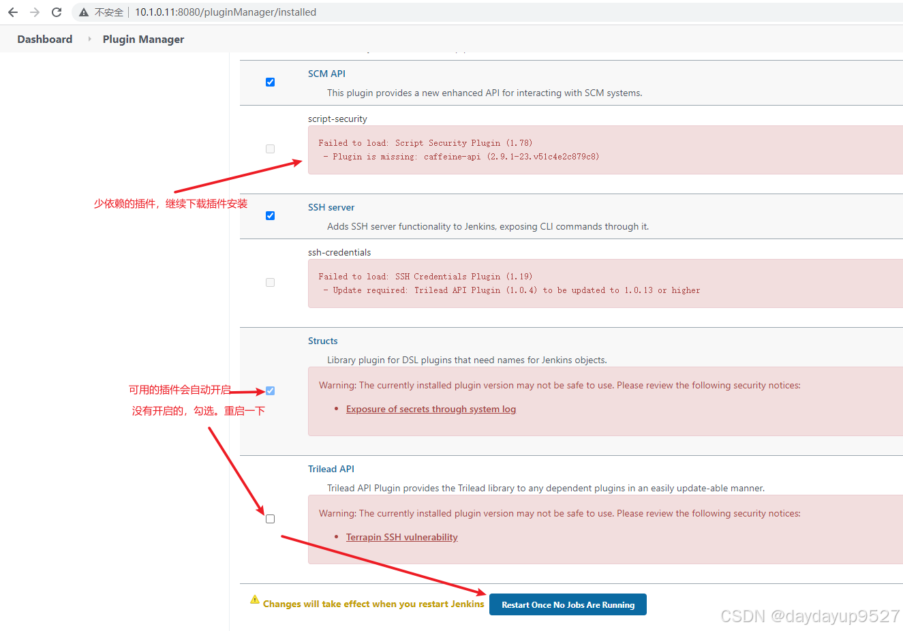The image size is (903, 631).
Task: Click 'Library plugin for DSL plugins' description
Action: 467,360
